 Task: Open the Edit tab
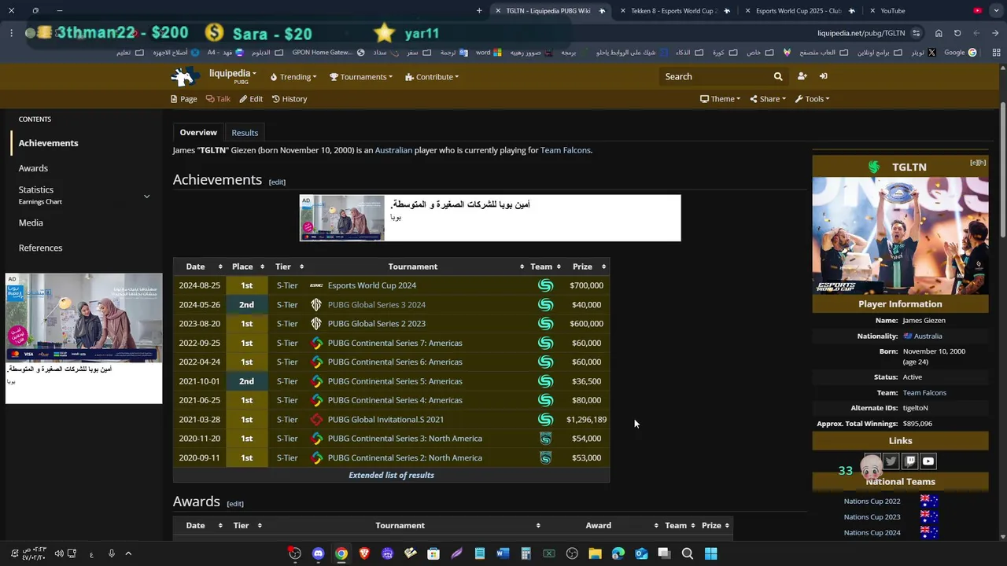251,99
